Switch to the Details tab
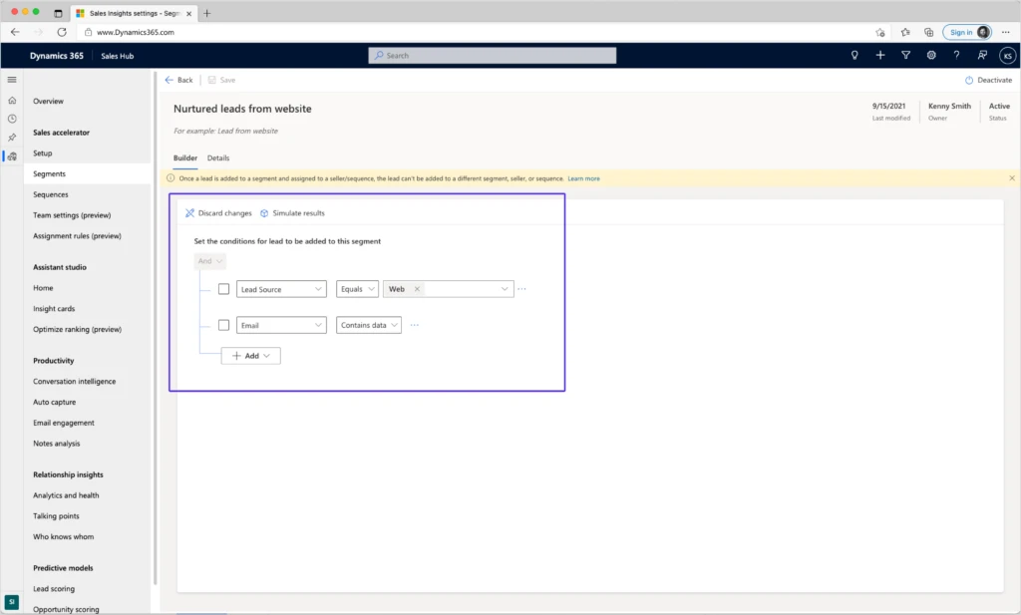Image resolution: width=1021 pixels, height=615 pixels. 218,157
